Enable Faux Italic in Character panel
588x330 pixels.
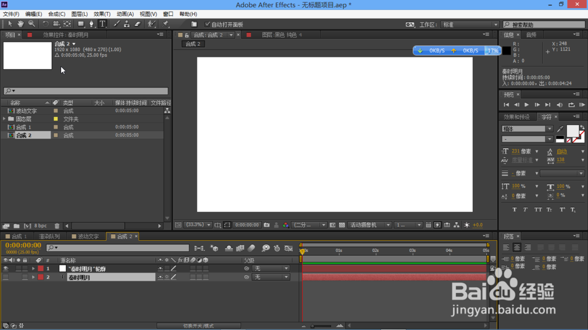coord(525,210)
